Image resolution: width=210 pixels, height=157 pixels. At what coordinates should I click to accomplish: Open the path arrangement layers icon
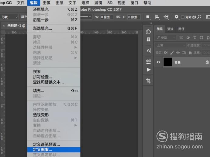pos(166,17)
